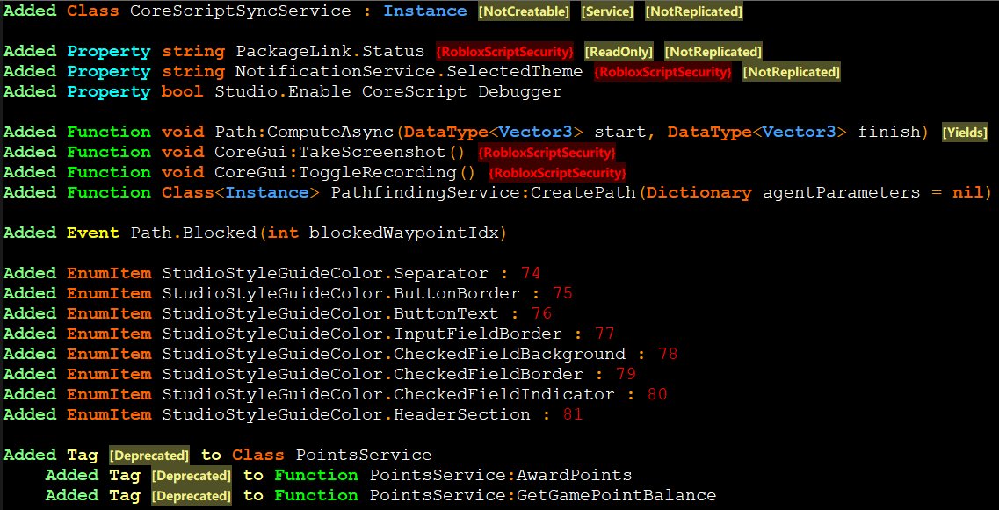Click Studio.Enable CoreScript Debugger text

[x=388, y=91]
